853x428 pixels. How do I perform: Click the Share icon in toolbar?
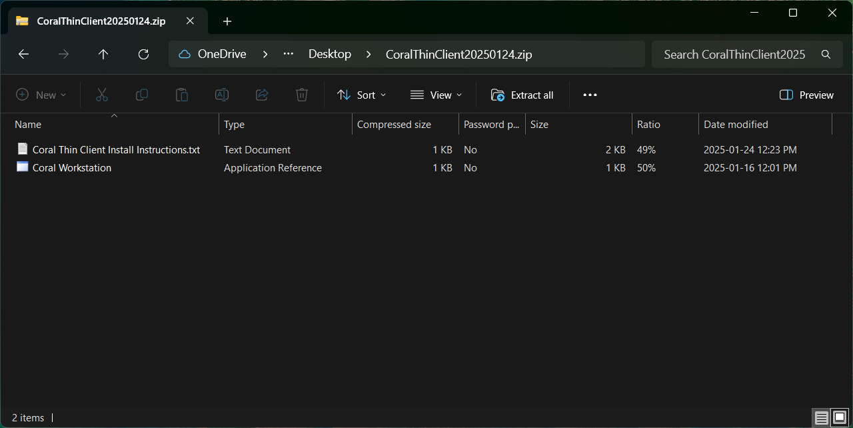click(x=262, y=95)
